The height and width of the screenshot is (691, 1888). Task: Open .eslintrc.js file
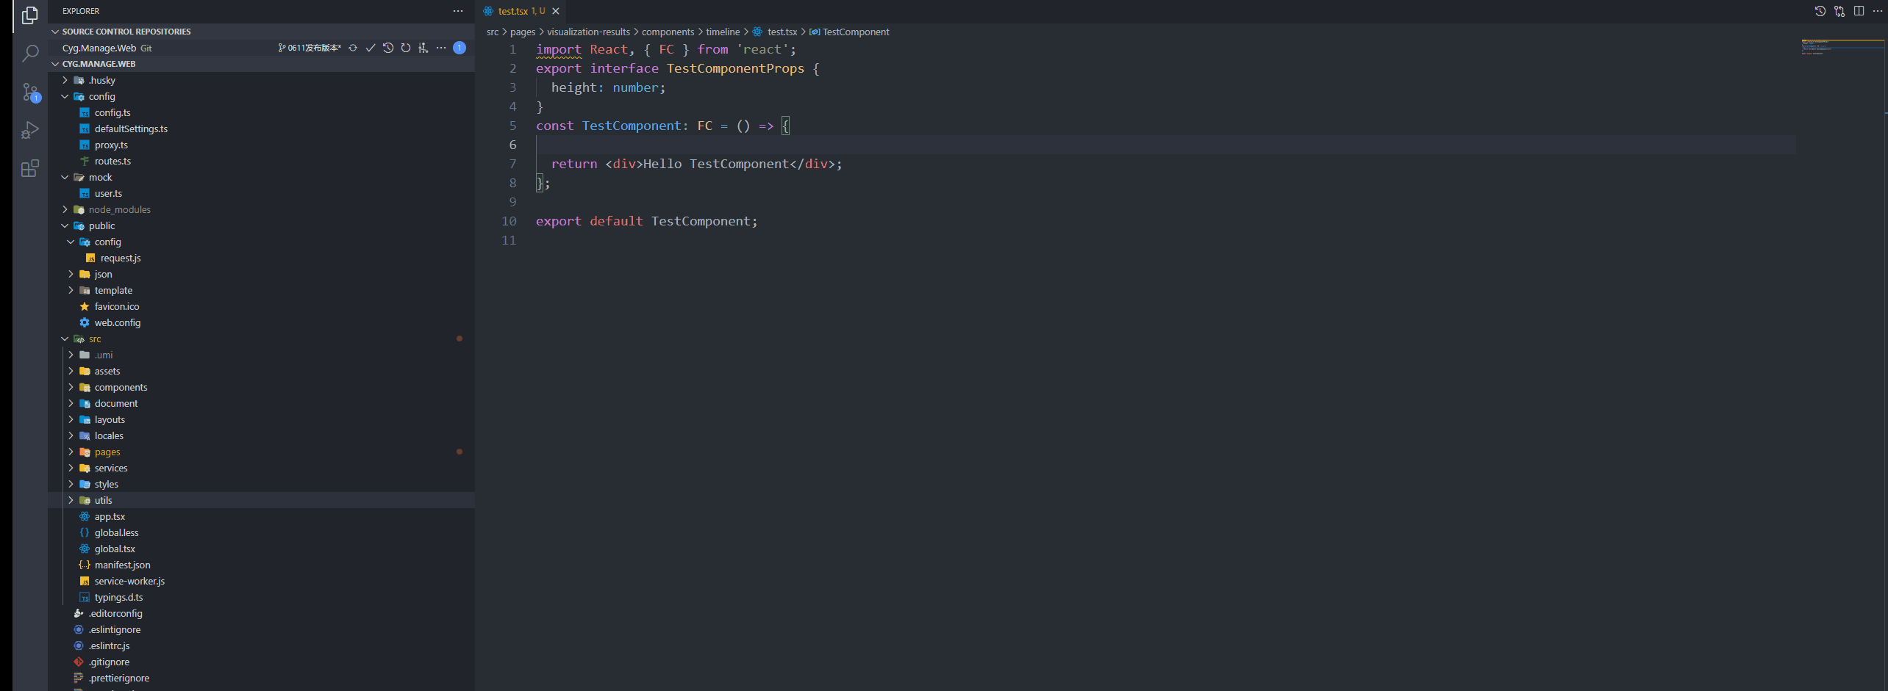coord(109,645)
